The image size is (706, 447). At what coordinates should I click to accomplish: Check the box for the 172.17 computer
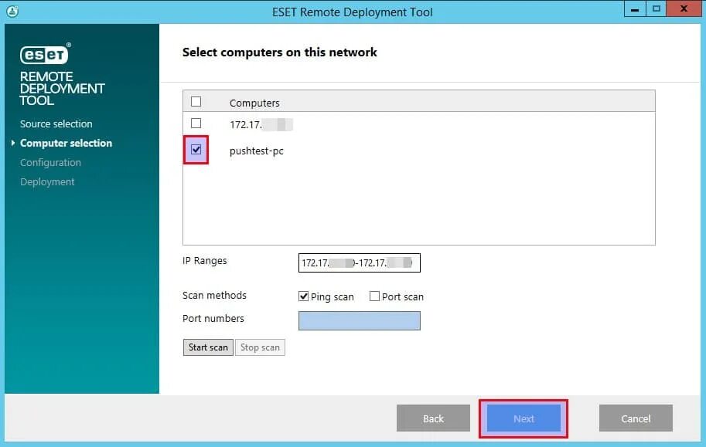pyautogui.click(x=196, y=124)
